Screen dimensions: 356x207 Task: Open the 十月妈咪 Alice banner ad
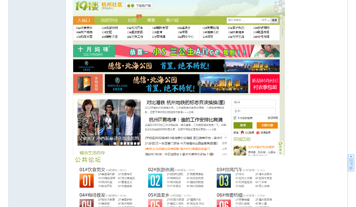(176, 51)
